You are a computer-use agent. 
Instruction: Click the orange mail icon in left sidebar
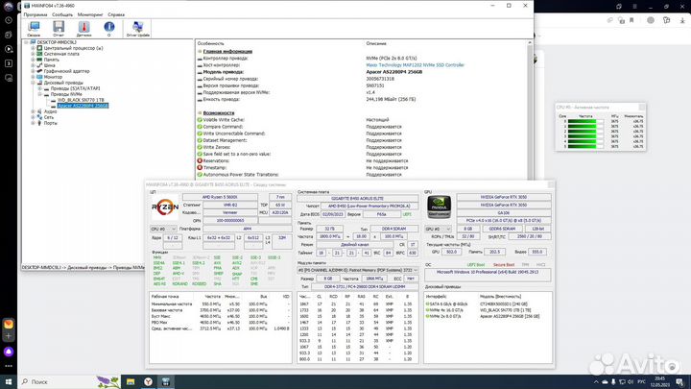pos(9,324)
